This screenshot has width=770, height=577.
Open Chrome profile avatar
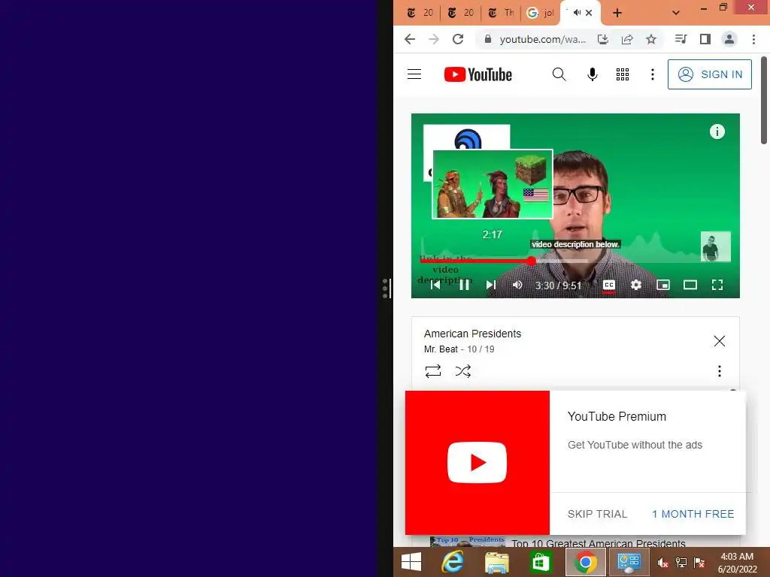click(x=729, y=39)
